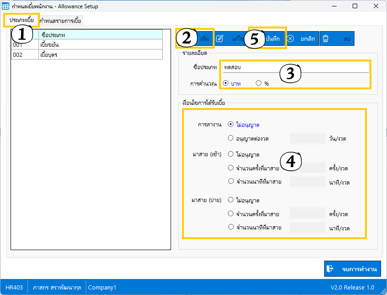Click the cancel (ยกเลิก) circle-x icon
This screenshot has width=387, height=295.
click(290, 39)
